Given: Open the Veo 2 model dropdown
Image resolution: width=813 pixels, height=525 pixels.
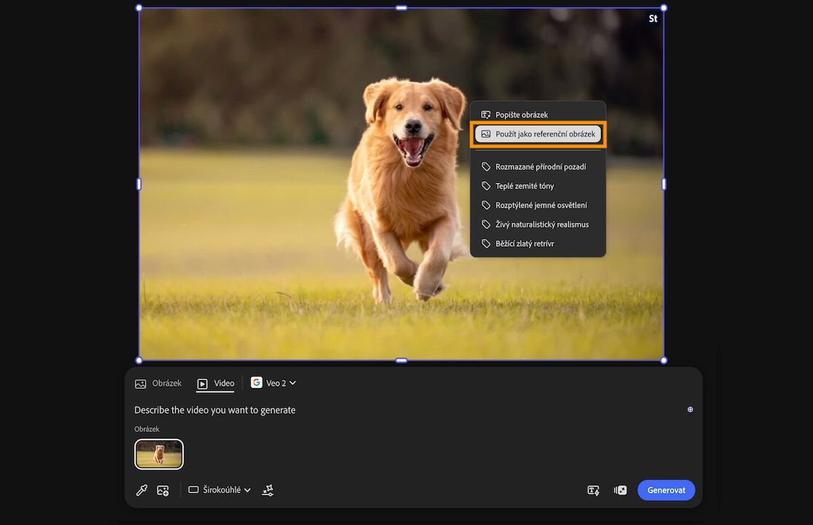Looking at the screenshot, I should pos(274,383).
